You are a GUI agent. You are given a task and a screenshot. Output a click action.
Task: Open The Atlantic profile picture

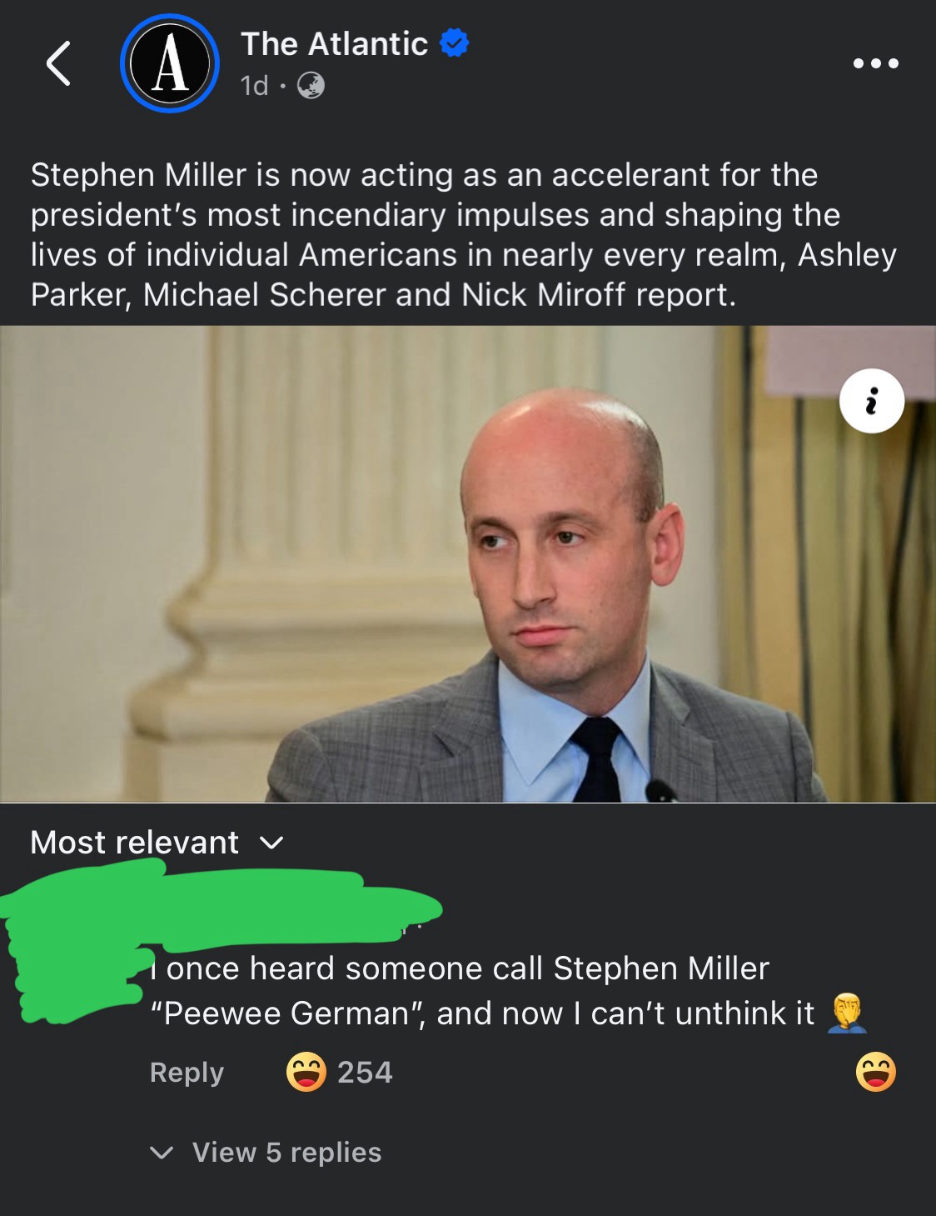click(x=170, y=63)
